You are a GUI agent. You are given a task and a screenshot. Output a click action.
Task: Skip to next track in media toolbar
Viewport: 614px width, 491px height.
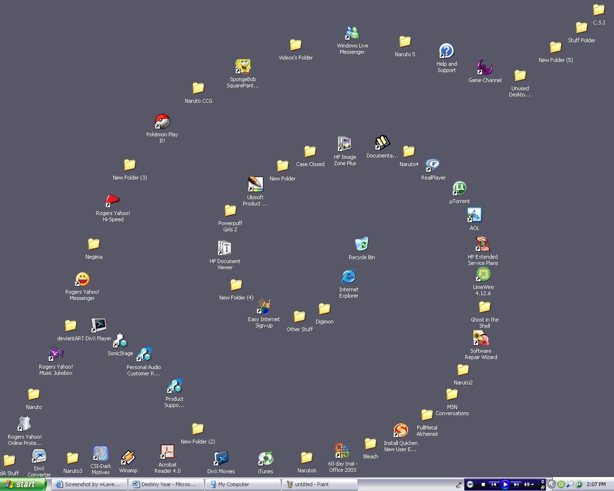pyautogui.click(x=516, y=485)
